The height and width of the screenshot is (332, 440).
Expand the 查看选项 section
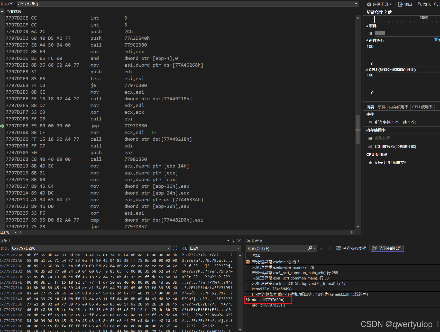[x=2, y=11]
